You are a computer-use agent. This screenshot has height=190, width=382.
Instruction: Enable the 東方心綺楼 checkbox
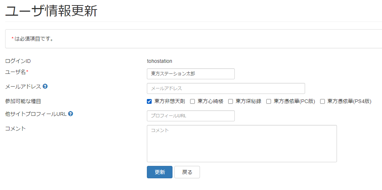(x=192, y=102)
